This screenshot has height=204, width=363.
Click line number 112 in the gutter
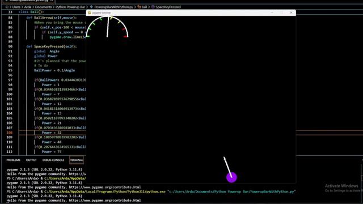(10, 152)
